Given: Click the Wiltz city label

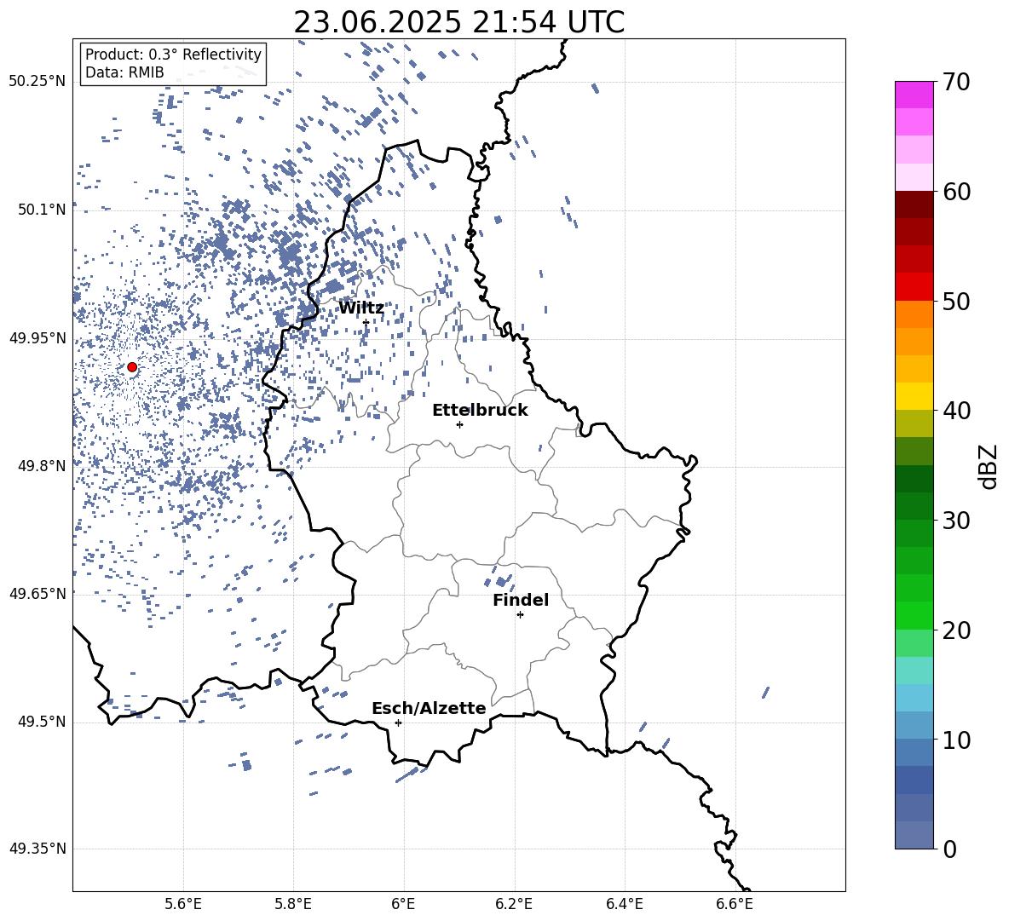Looking at the screenshot, I should (x=361, y=308).
